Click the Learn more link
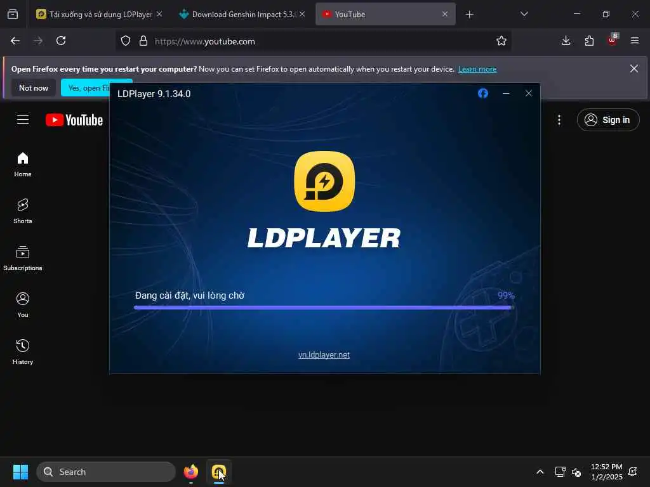This screenshot has width=650, height=487. (x=477, y=69)
